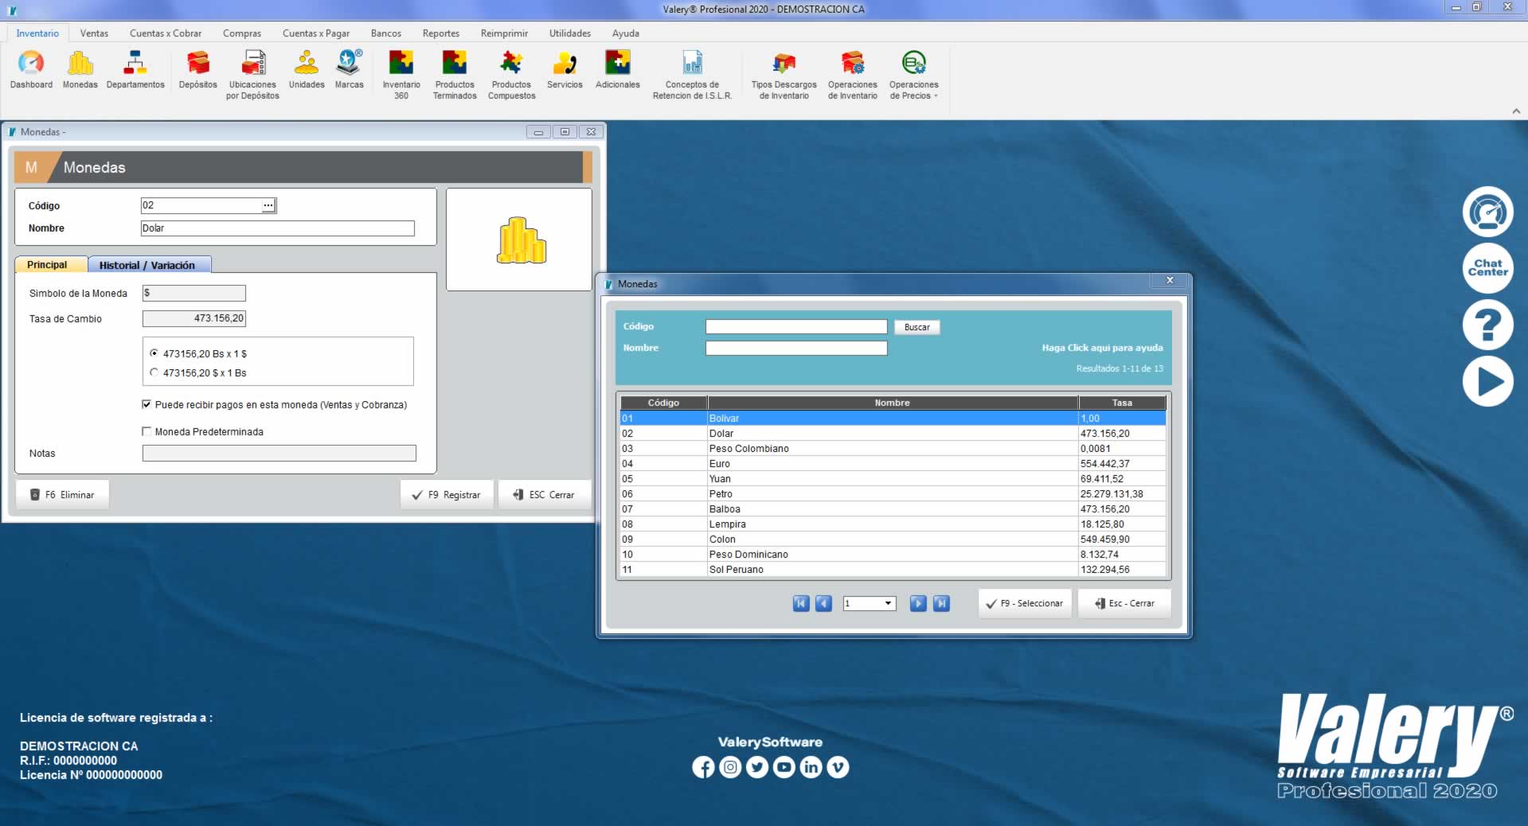Screen dimensions: 1528x826
Task: Select the Euro row in list
Action: coord(893,464)
